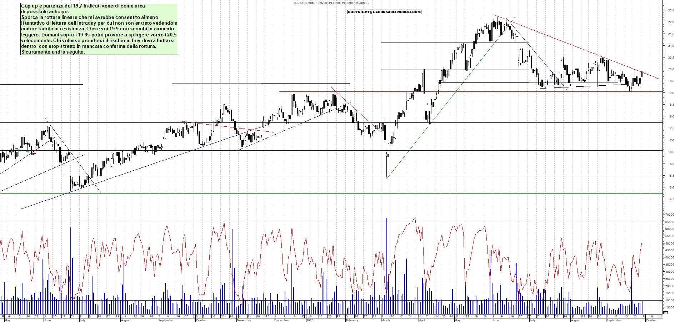Click the teal right arrow marker
675x322 pixels.
[28, 152]
